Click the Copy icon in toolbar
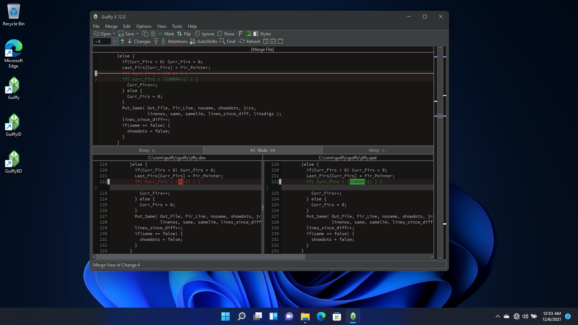This screenshot has height=325, width=578. (146, 34)
